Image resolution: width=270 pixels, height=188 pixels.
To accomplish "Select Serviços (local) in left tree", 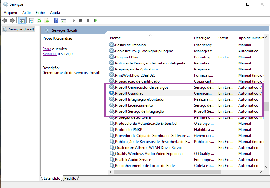I will tap(18, 29).
